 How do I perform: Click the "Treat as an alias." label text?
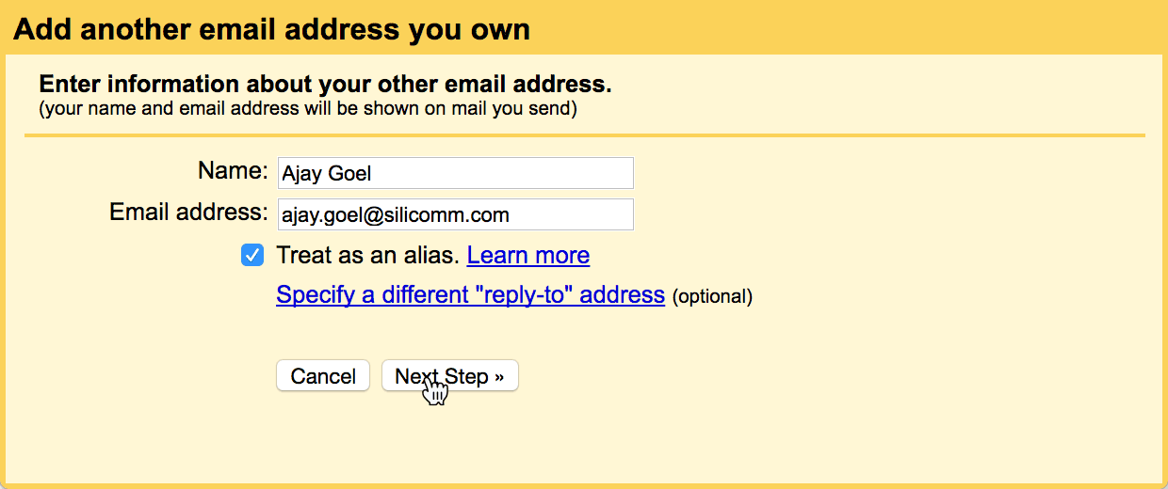367,256
